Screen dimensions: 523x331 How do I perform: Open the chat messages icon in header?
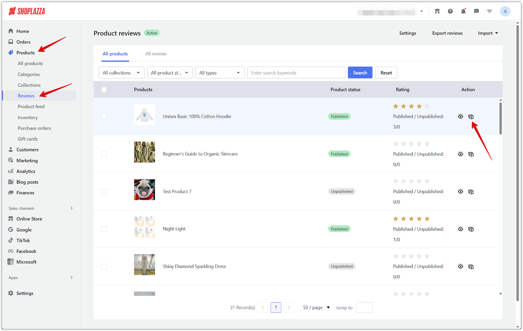tap(476, 11)
